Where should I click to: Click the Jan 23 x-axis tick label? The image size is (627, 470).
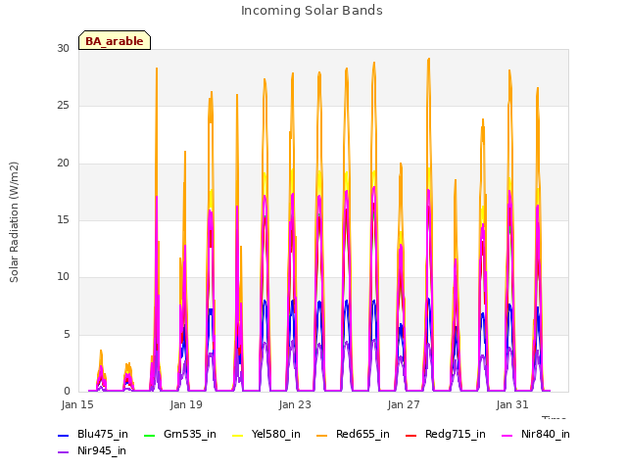click(x=295, y=404)
